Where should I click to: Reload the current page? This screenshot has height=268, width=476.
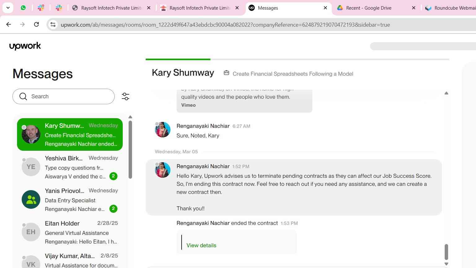pos(36,24)
